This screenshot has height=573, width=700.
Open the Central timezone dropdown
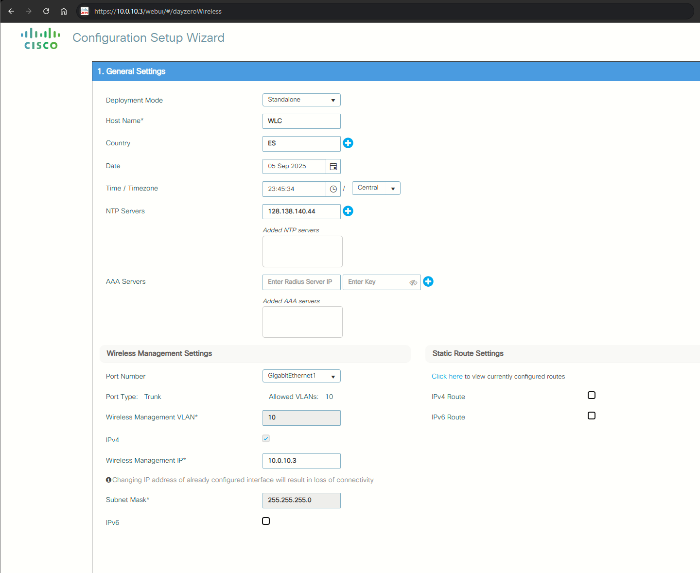(x=376, y=188)
